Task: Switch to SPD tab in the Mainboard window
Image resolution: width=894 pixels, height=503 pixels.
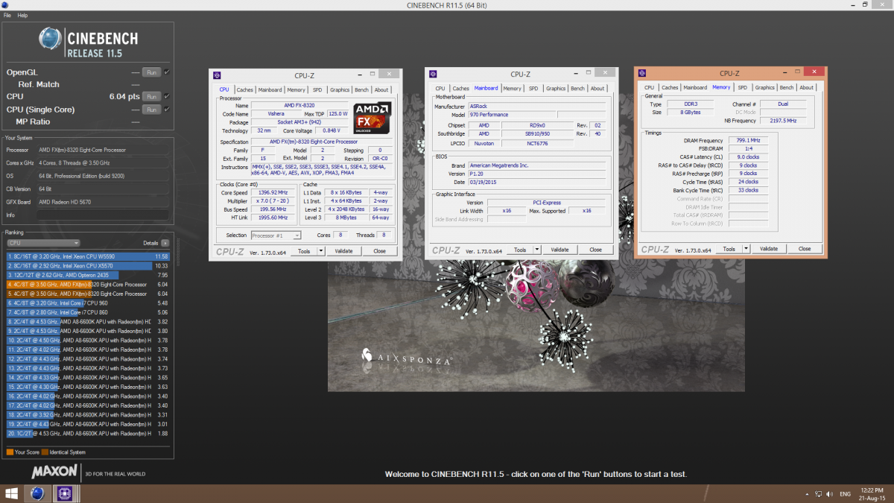Action: (x=533, y=89)
